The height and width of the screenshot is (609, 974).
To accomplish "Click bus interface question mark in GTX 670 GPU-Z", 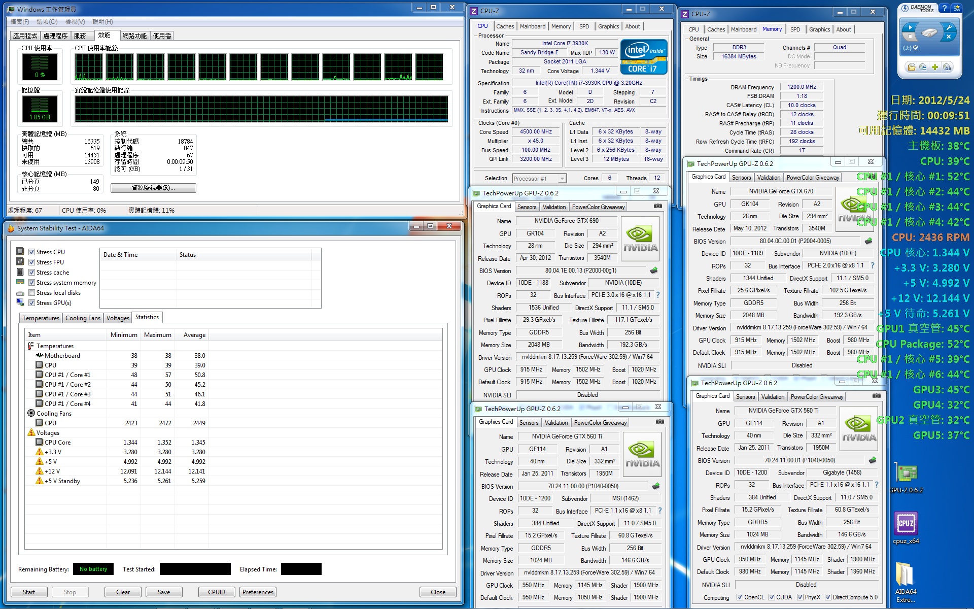I will (873, 265).
